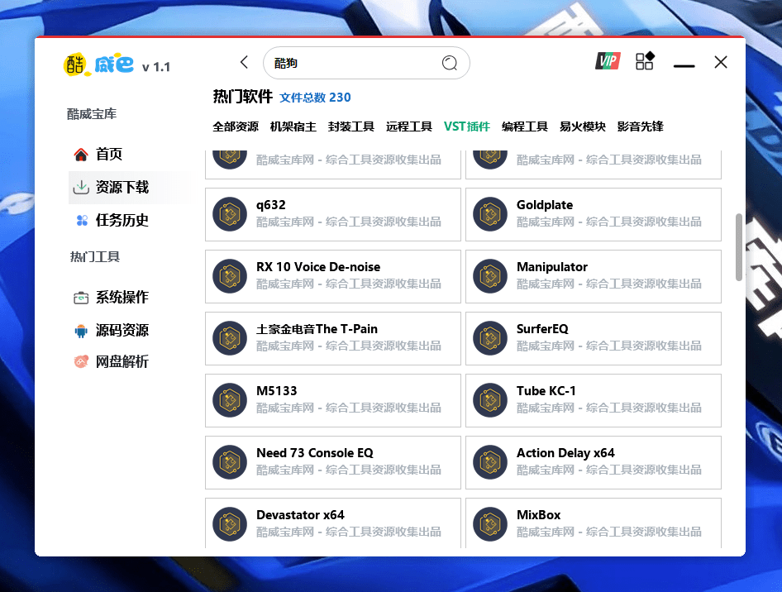Screen dimensions: 782x592
Task: Click the pig icon next to 网盘解析
Action: click(81, 361)
